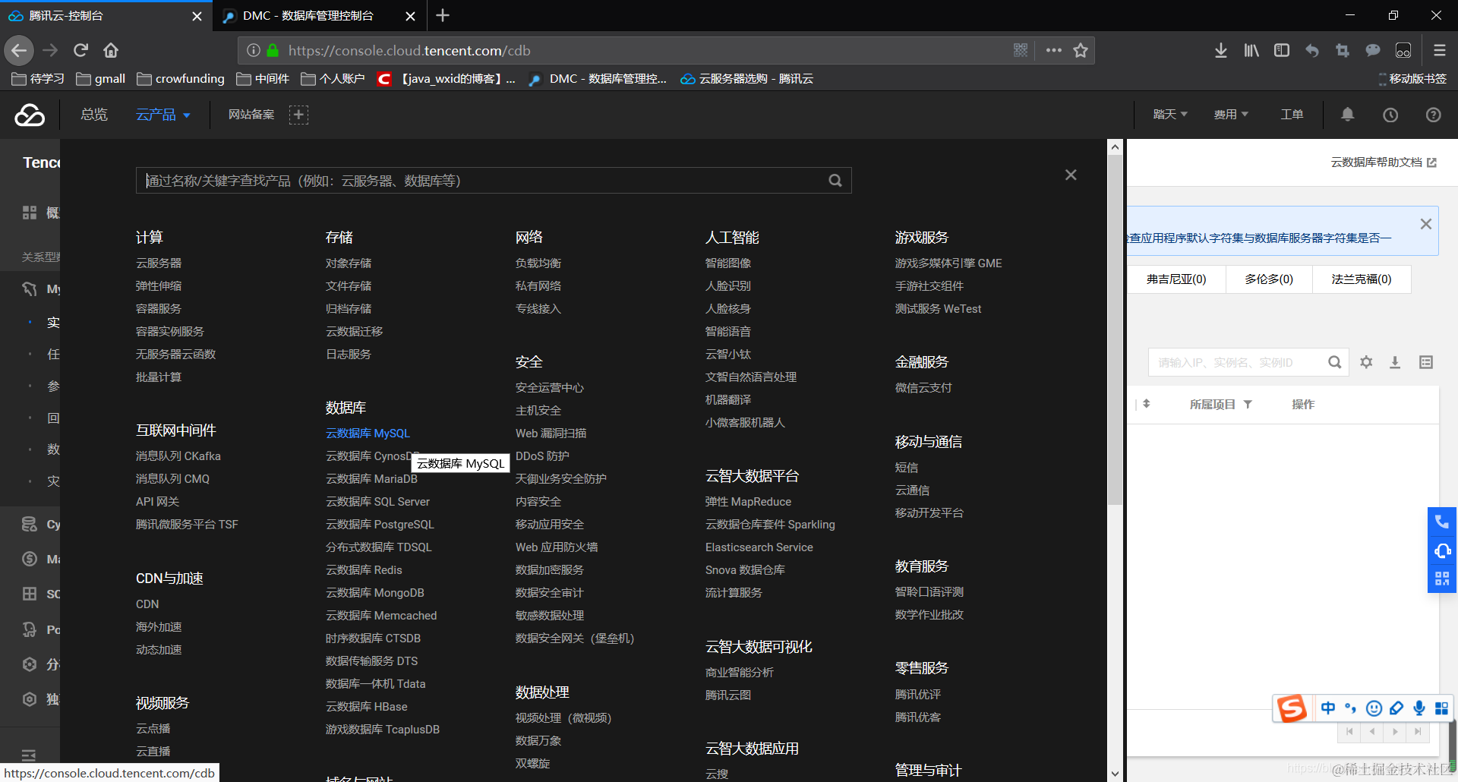Open the help question mark icon
This screenshot has height=782, width=1458.
pos(1433,115)
